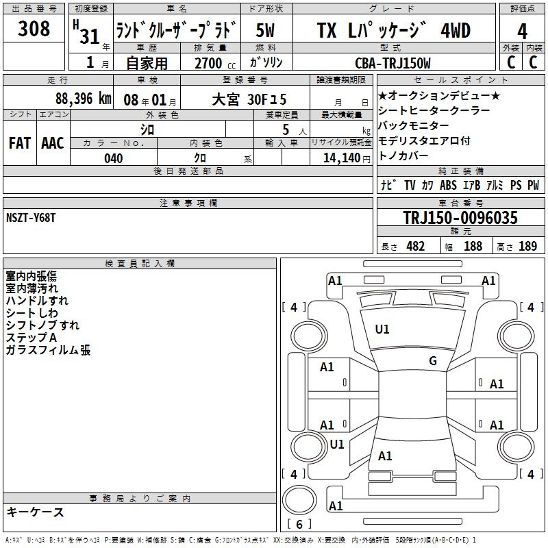Click registration number 大宮 30F
Viewport: 548px width, 548px height.
coord(249,99)
